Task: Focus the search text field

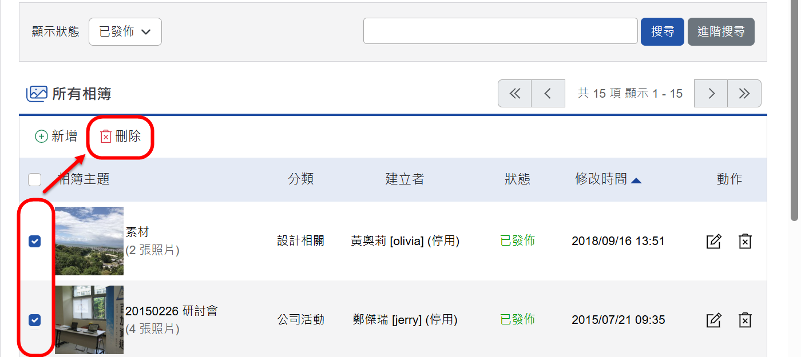Action: tap(501, 31)
